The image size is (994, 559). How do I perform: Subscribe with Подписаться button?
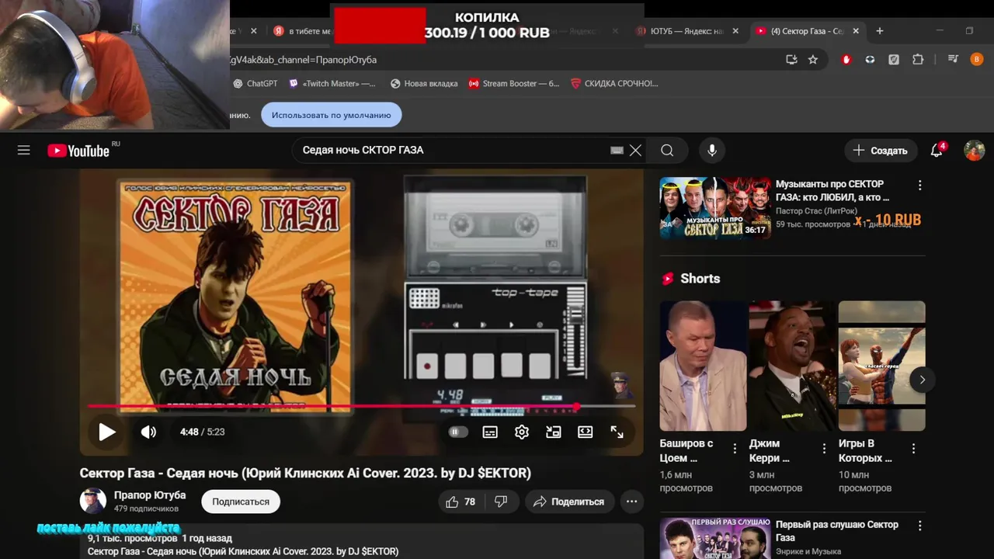(241, 502)
